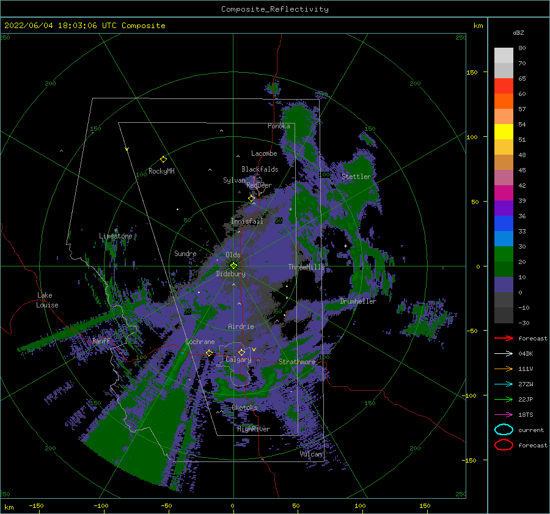This screenshot has height=514, width=550.
Task: Select the -10 dBZ dark gray swatch
Action: point(504,315)
